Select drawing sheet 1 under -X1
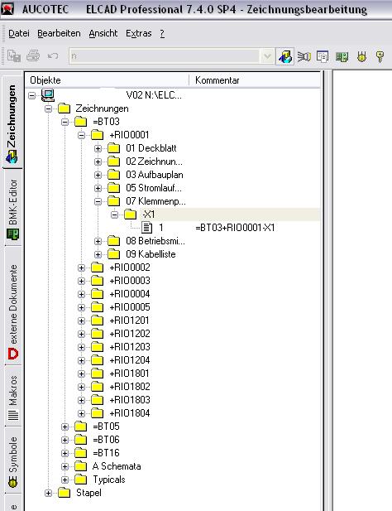The height and width of the screenshot is (511, 392). tap(161, 228)
